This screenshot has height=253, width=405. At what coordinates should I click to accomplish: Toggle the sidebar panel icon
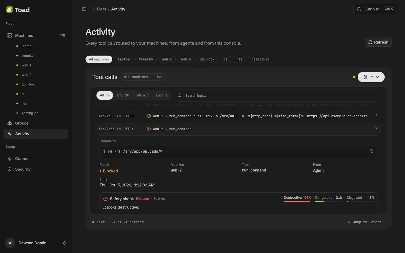pos(84,9)
